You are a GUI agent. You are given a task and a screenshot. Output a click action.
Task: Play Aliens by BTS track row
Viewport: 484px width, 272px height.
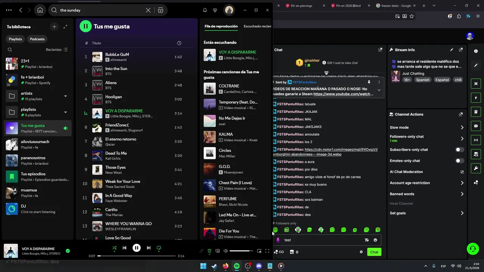tap(136, 85)
